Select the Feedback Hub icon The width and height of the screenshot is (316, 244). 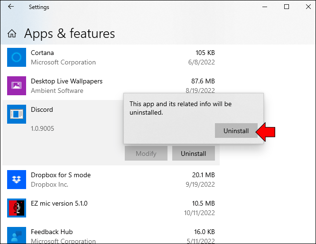tap(17, 235)
